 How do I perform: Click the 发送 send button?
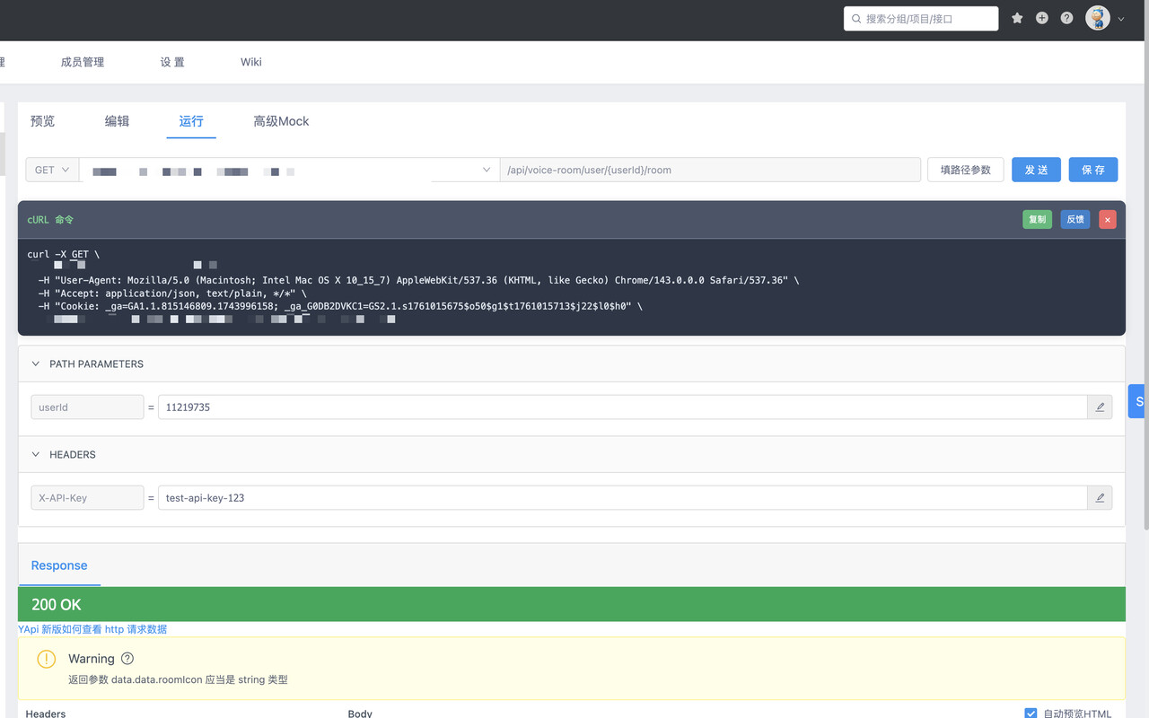1036,170
